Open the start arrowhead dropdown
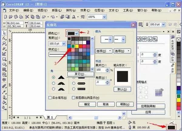The width and height of the screenshot is (182, 131). (110, 39)
